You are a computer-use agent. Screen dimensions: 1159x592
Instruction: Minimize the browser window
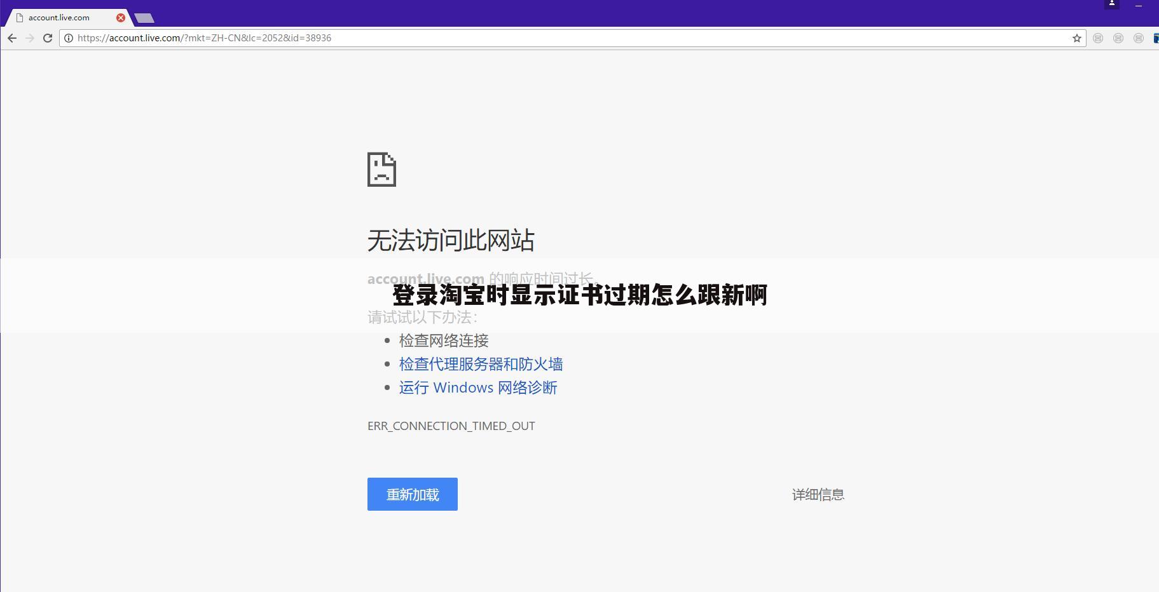click(1139, 5)
